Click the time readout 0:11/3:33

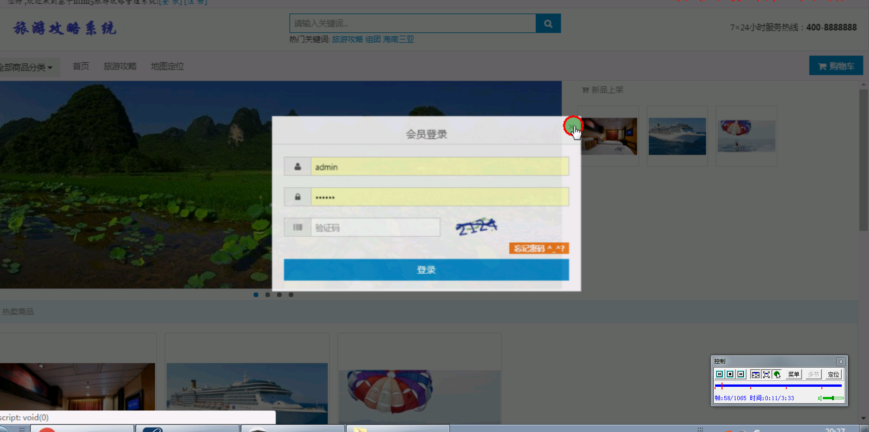(x=772, y=398)
